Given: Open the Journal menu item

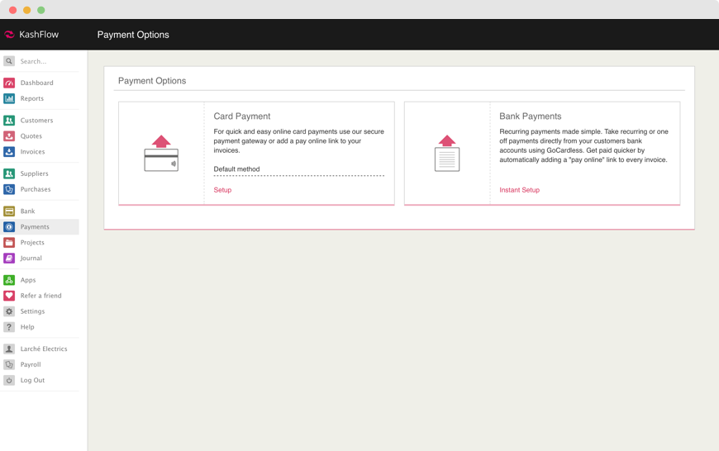Looking at the screenshot, I should coord(31,259).
